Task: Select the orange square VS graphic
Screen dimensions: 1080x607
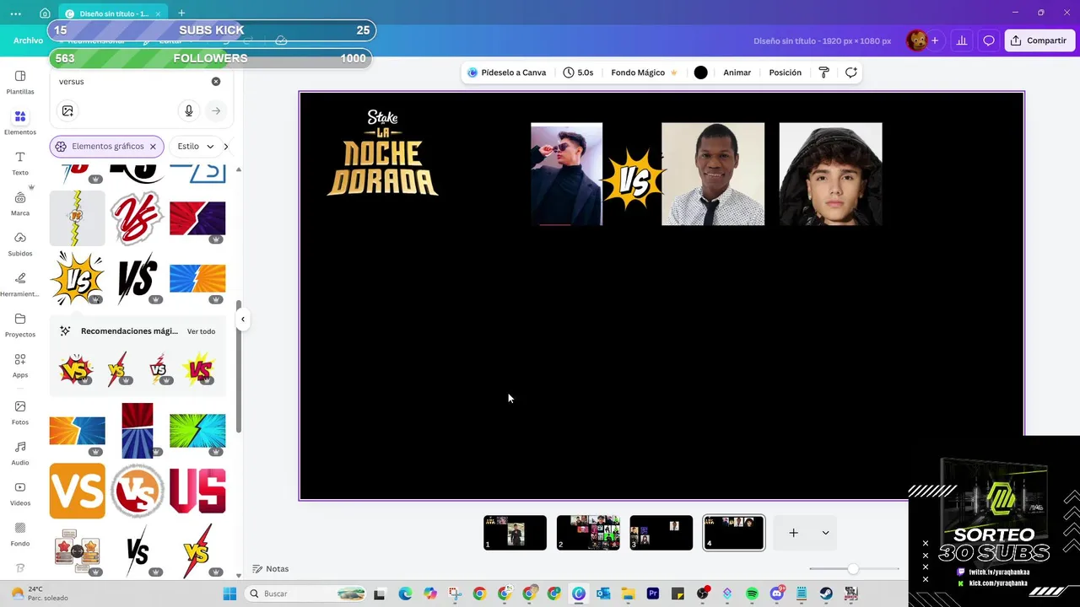Action: pyautogui.click(x=78, y=491)
